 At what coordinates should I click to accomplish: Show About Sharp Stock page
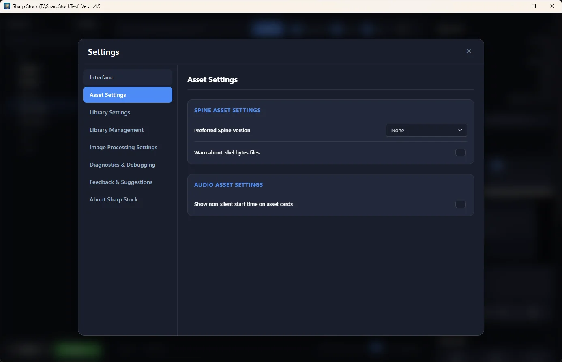pos(128,199)
